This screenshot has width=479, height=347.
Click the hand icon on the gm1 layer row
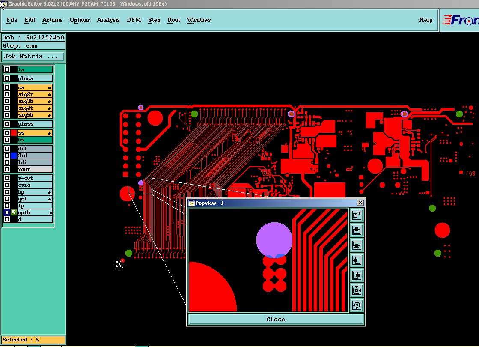coord(50,199)
